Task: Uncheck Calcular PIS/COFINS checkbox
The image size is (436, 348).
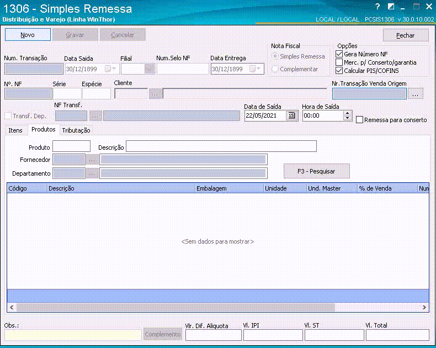Action: point(339,71)
